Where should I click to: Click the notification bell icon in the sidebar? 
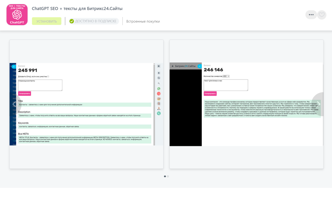point(159,73)
